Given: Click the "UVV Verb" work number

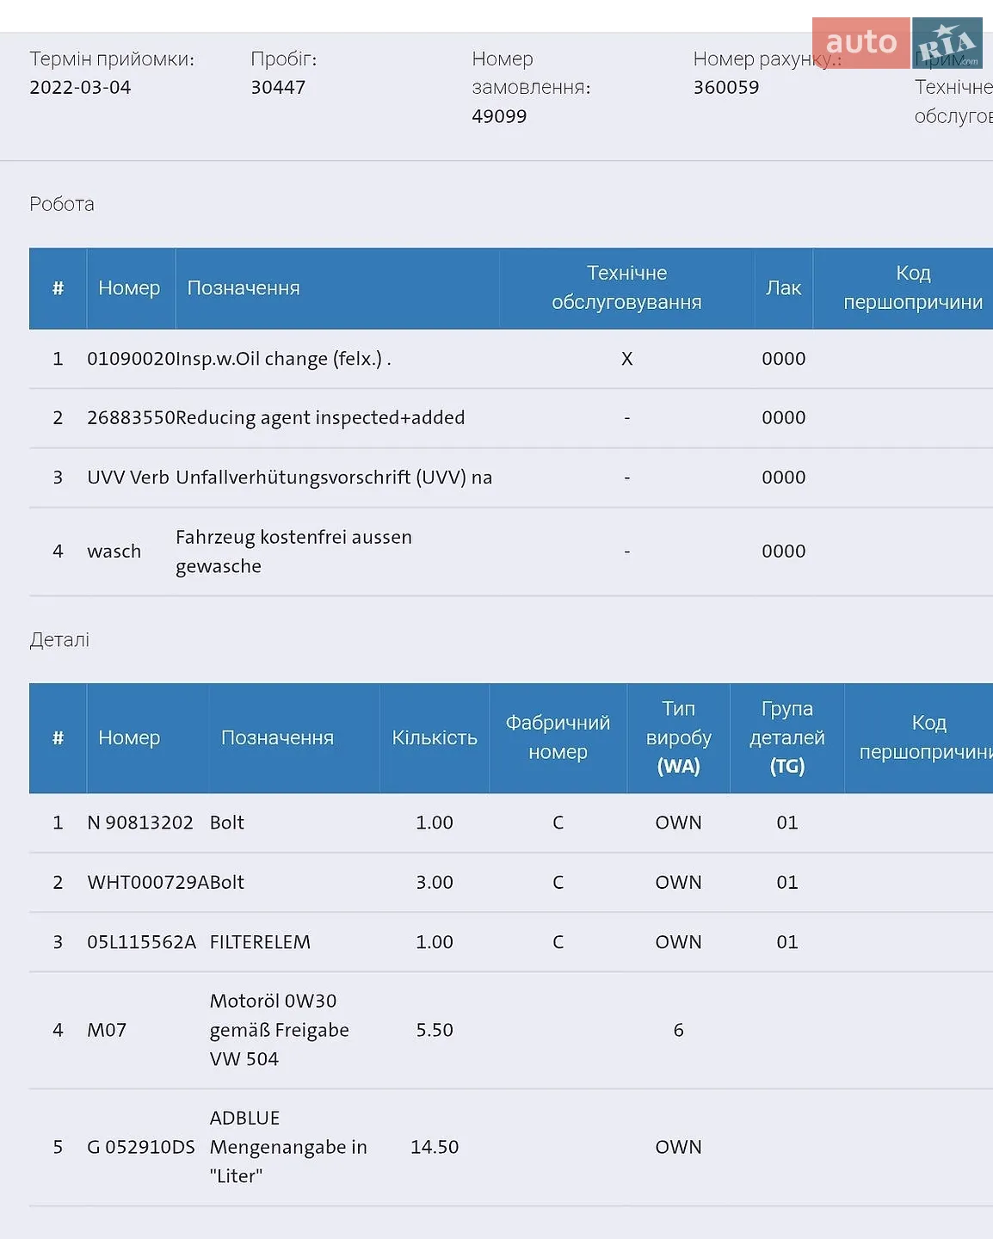Looking at the screenshot, I should click(128, 478).
